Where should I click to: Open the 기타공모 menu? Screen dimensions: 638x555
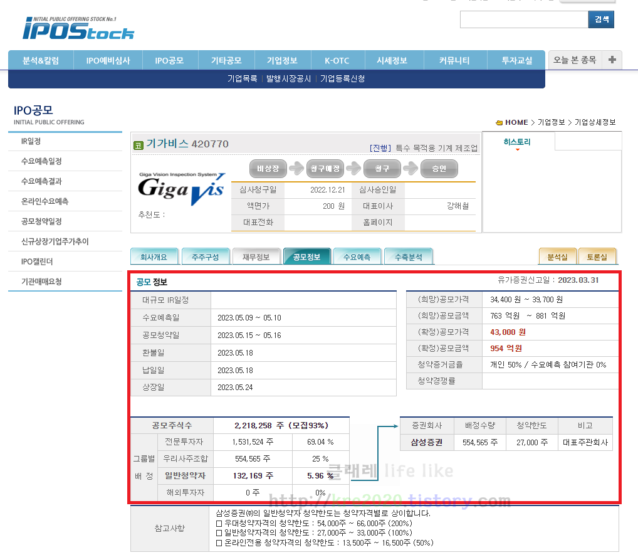pos(226,60)
